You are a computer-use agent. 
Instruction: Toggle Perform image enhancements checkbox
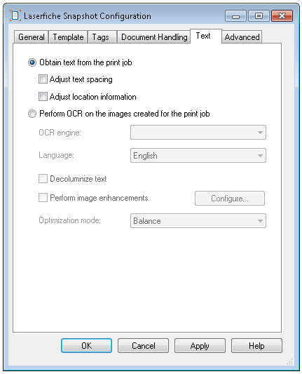click(x=43, y=198)
